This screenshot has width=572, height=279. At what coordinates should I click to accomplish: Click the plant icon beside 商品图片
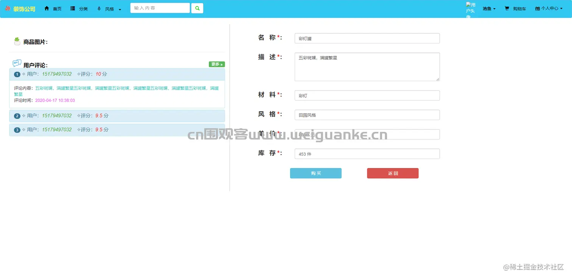(17, 41)
